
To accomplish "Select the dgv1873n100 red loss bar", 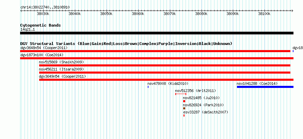I will click(x=157, y=58).
